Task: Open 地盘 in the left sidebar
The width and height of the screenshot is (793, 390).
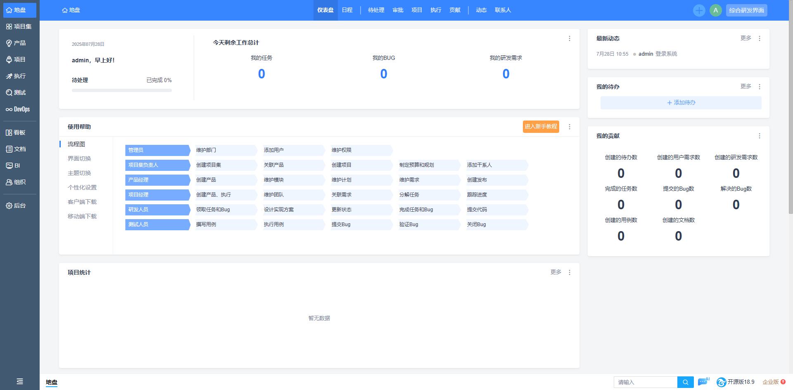Action: click(x=19, y=10)
